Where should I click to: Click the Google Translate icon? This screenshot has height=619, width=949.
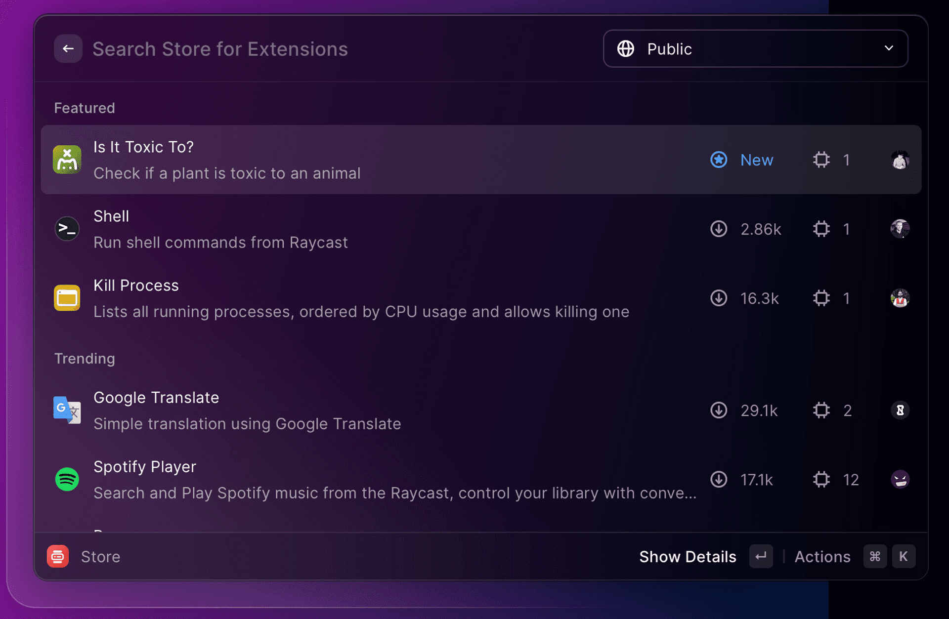(x=67, y=410)
